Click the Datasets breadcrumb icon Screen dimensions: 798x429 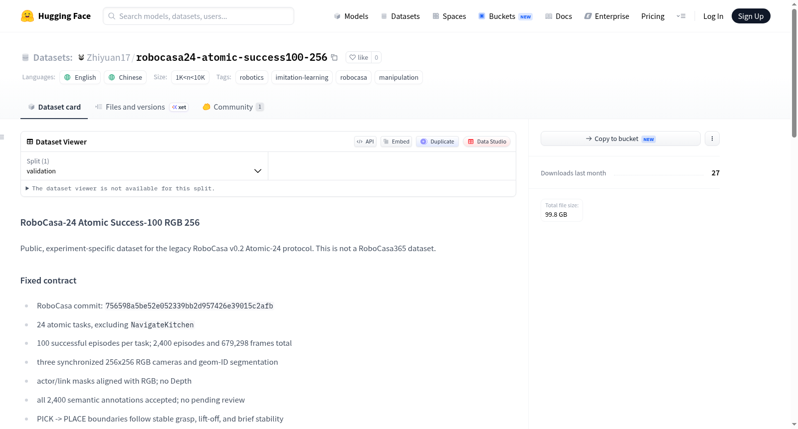tap(25, 58)
